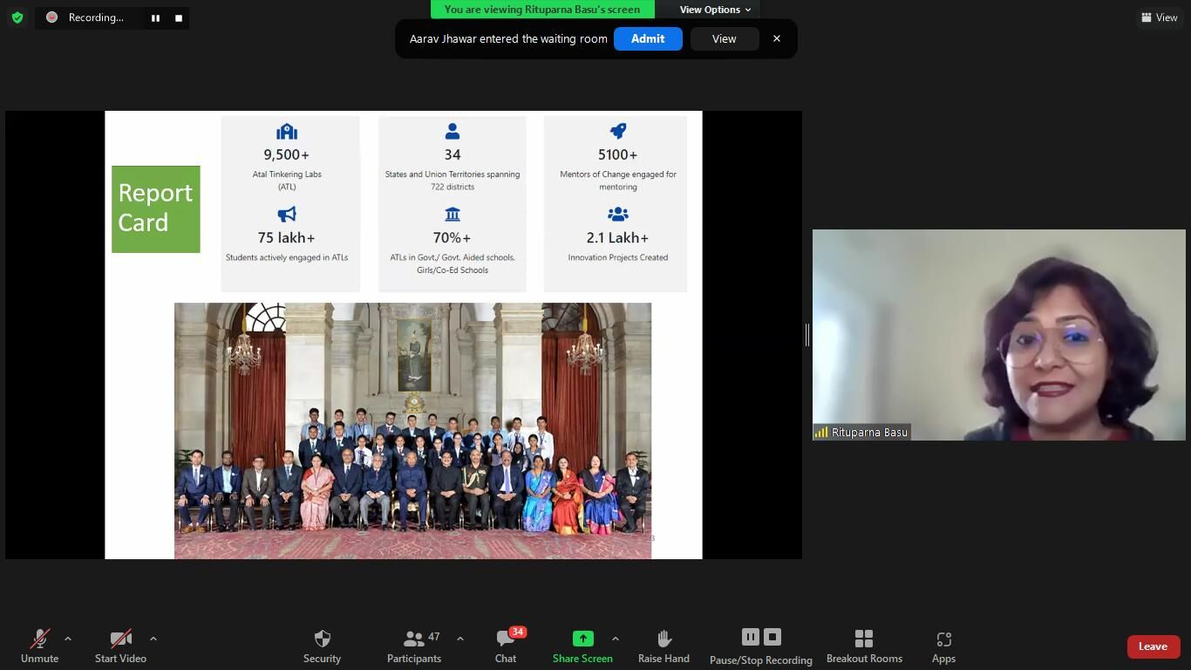Open the Security menu
Viewport: 1191px width, 670px height.
pyautogui.click(x=322, y=646)
